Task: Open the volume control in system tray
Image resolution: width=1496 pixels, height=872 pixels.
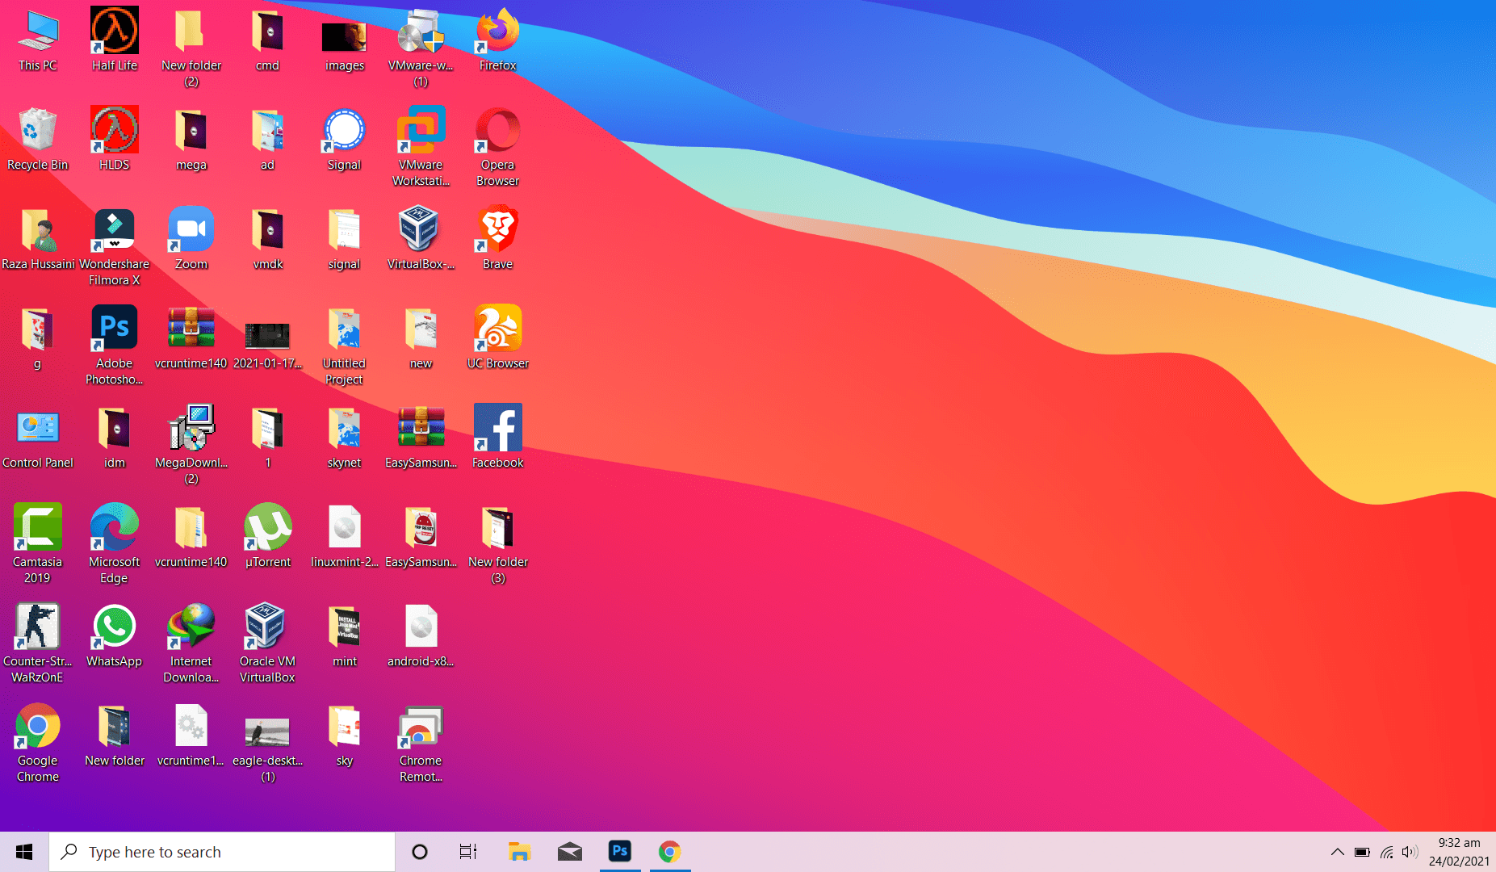Action: [x=1410, y=852]
